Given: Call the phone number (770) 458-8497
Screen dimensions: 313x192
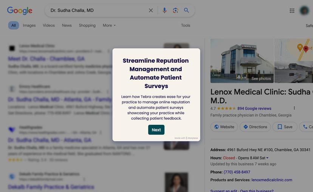Looking at the screenshot, I should (237, 172).
